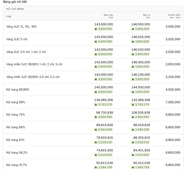
Task: Select the 'Nữ trang 58,3%' row label
Action: [x=17, y=152]
